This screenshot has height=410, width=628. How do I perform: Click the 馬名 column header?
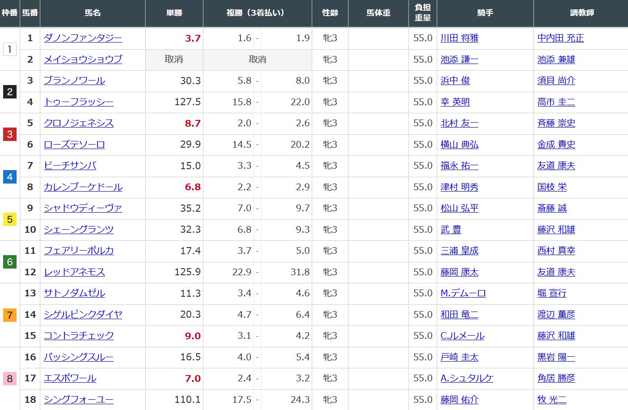click(92, 13)
